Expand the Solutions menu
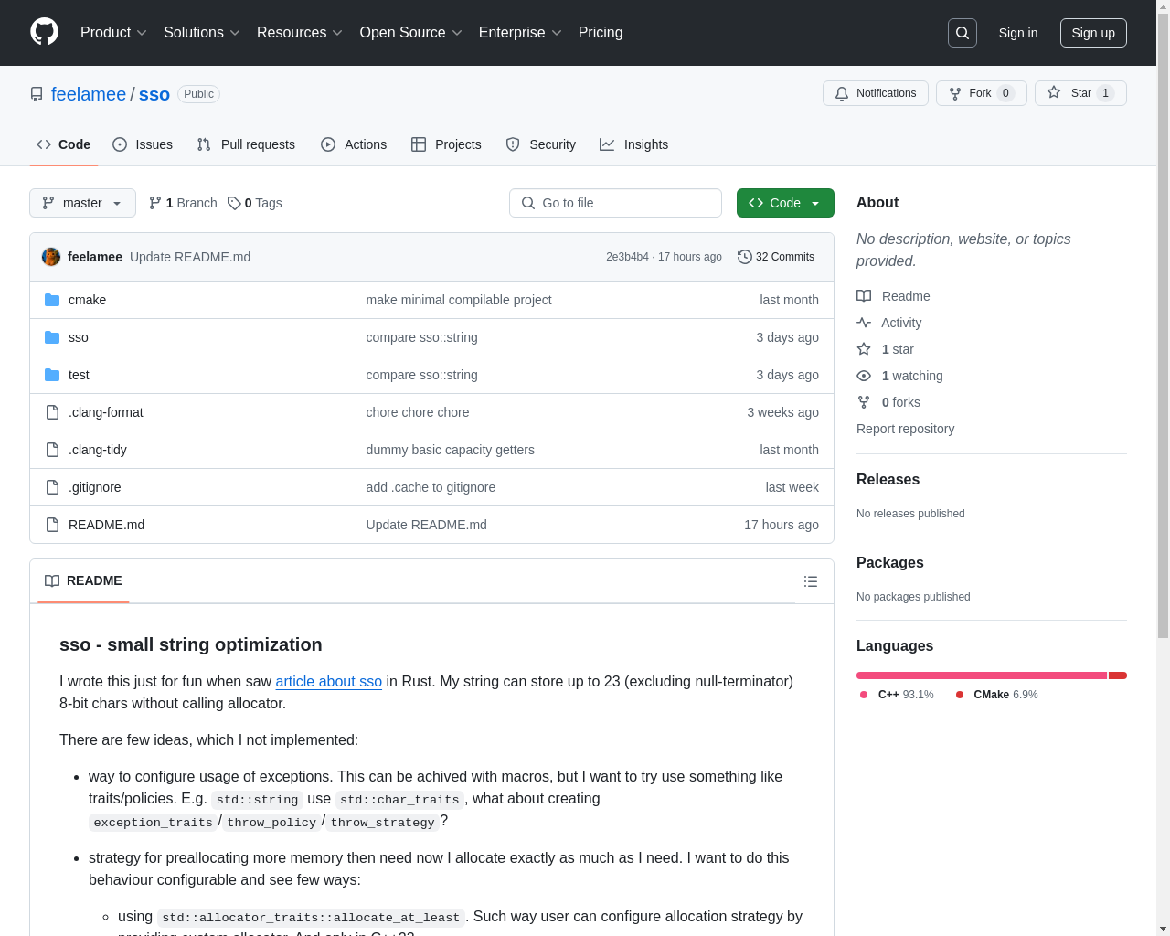Image resolution: width=1170 pixels, height=936 pixels. pos(202,33)
